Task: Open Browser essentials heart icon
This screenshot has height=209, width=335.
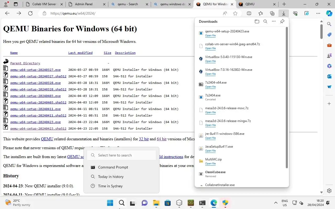Action: pyautogui.click(x=295, y=13)
